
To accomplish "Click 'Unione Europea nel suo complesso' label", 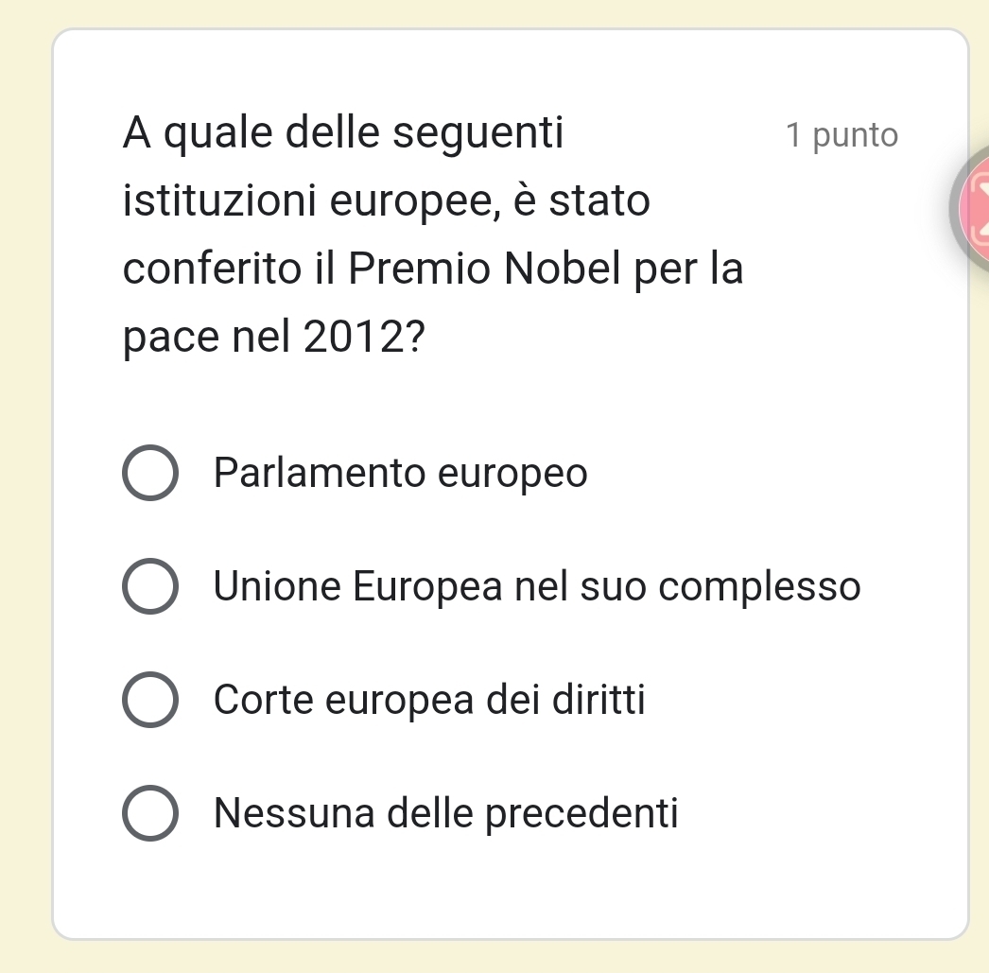I will pyautogui.click(x=537, y=587).
